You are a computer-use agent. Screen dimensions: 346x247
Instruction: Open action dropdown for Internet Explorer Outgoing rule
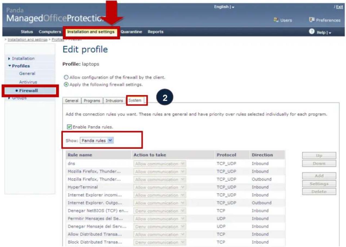coord(160,203)
